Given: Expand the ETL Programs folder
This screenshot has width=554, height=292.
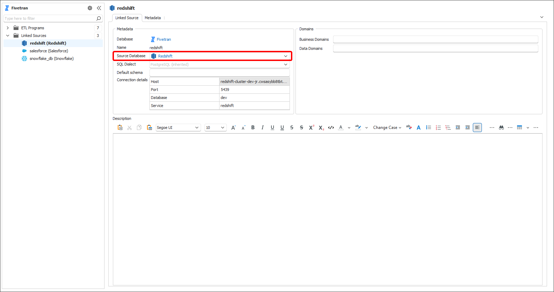Looking at the screenshot, I should (8, 28).
